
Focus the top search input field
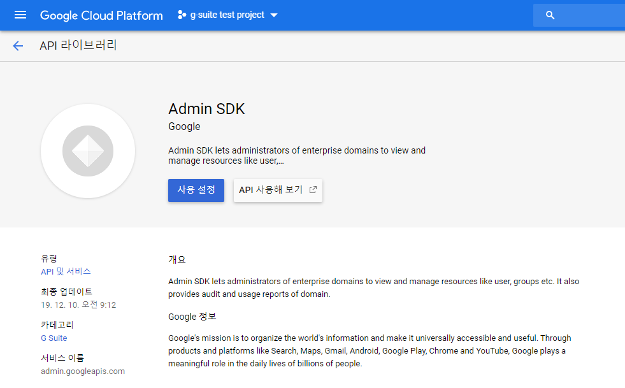point(579,15)
